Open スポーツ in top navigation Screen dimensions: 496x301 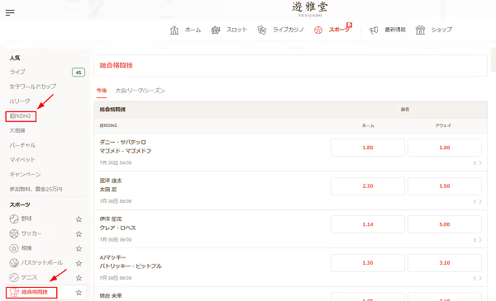tap(340, 30)
